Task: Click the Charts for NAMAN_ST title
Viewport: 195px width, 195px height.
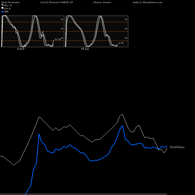Action: tap(61, 2)
